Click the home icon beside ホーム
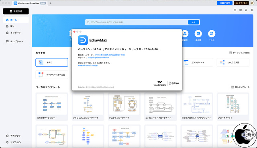 [x=7, y=20]
